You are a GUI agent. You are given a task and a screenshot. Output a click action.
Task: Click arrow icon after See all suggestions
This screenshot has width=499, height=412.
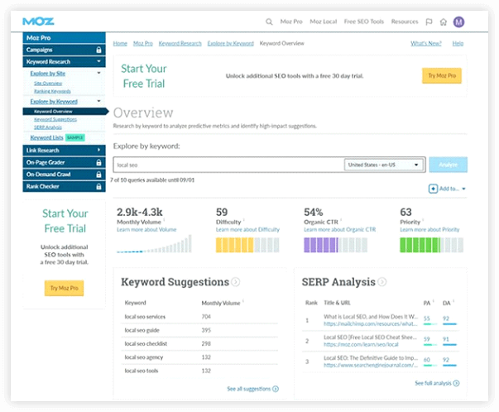[276, 389]
